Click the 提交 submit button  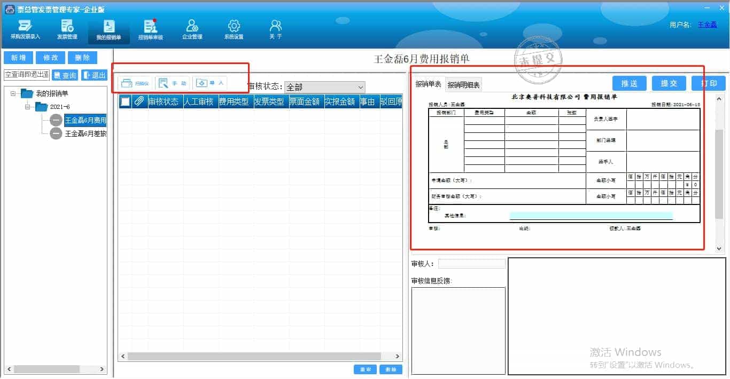669,83
